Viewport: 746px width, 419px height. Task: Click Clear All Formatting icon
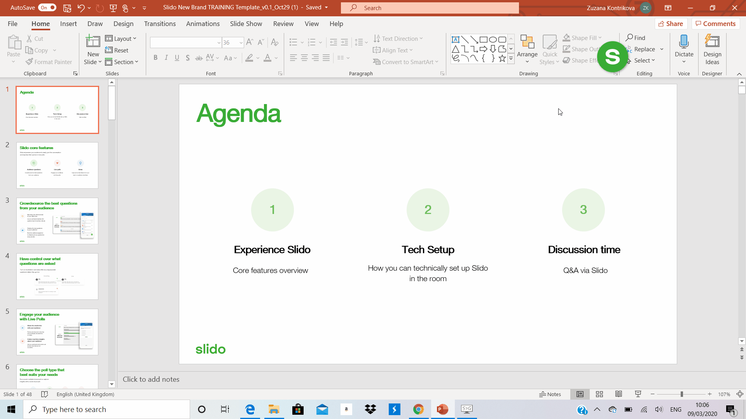[275, 42]
